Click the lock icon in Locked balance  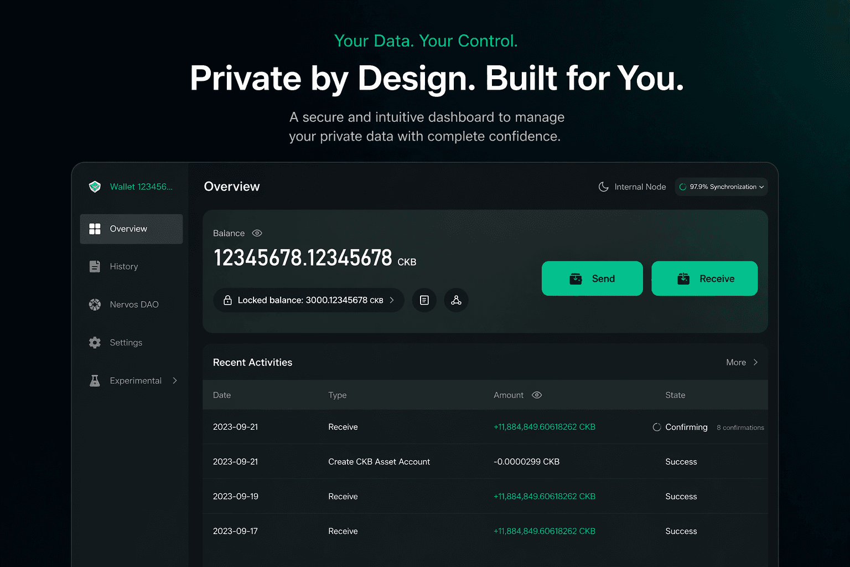[x=227, y=300]
